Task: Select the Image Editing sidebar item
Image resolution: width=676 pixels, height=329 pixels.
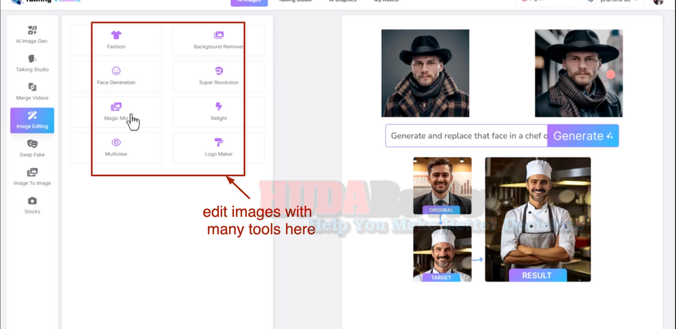Action: pyautogui.click(x=32, y=120)
